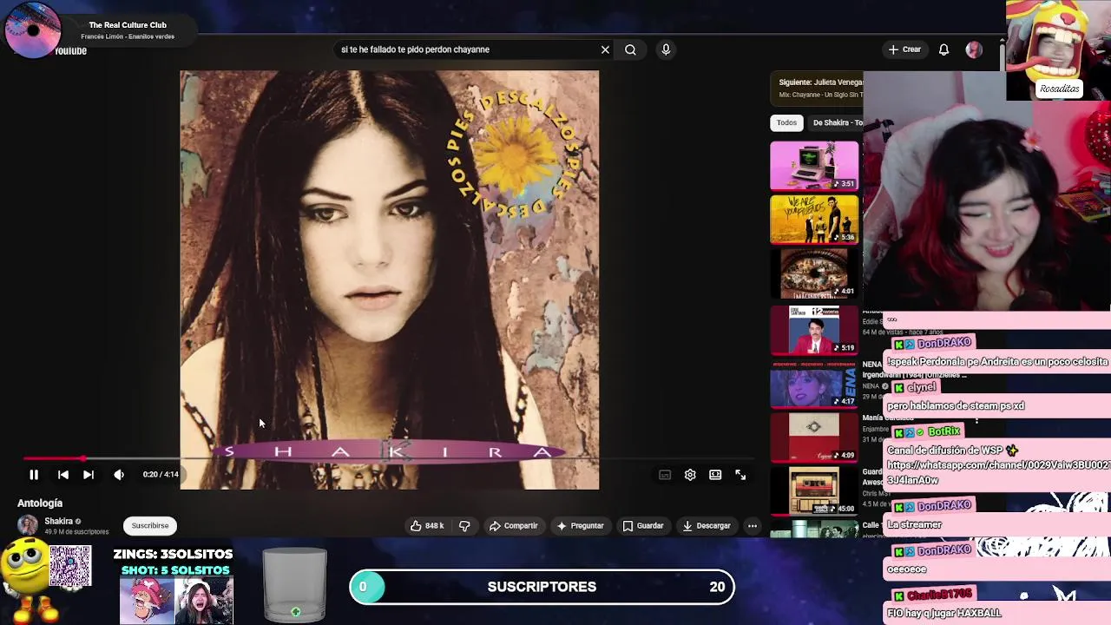Click the SUSCRIPTORES goal bar
Viewport: 1111px width, 625px height.
(x=542, y=587)
